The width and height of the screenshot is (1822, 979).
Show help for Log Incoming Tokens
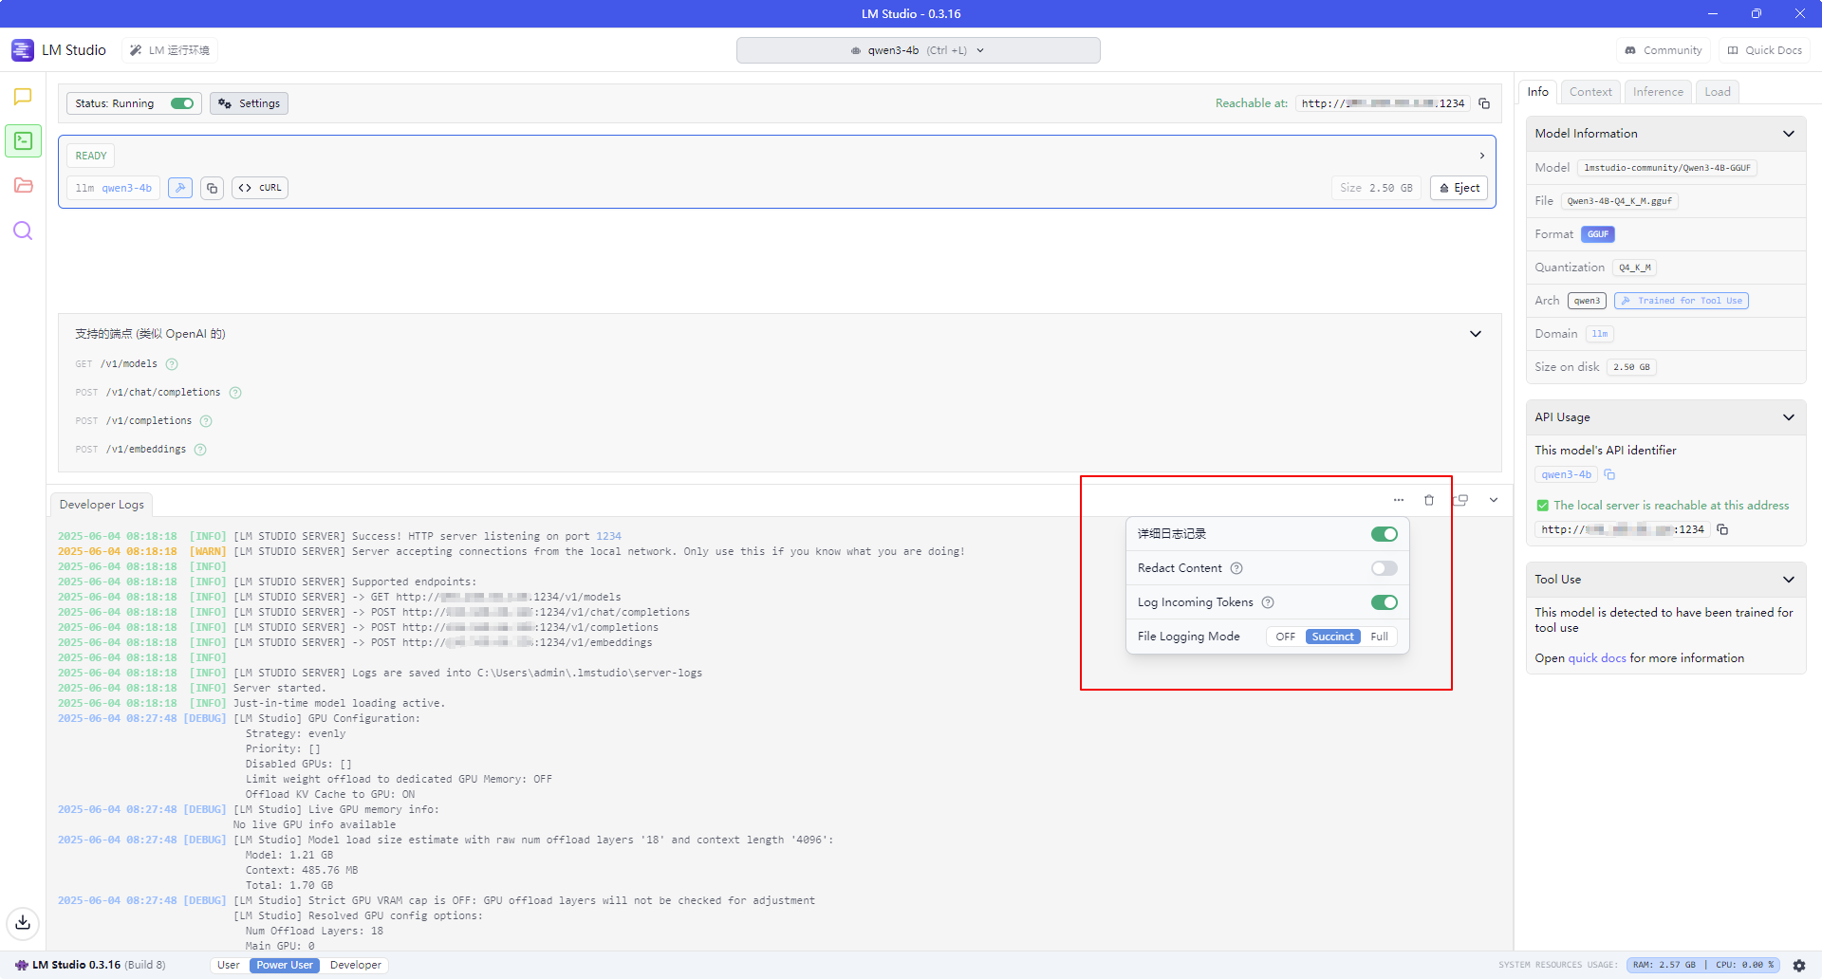pyautogui.click(x=1268, y=602)
